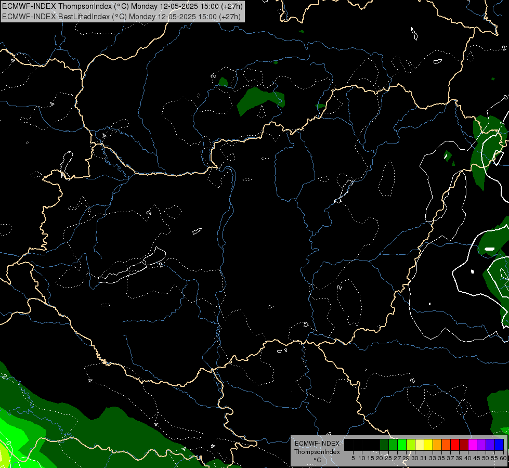509x468 pixels.
Task: Pick the medium green 25–27 legend swatch
Action: point(393,445)
